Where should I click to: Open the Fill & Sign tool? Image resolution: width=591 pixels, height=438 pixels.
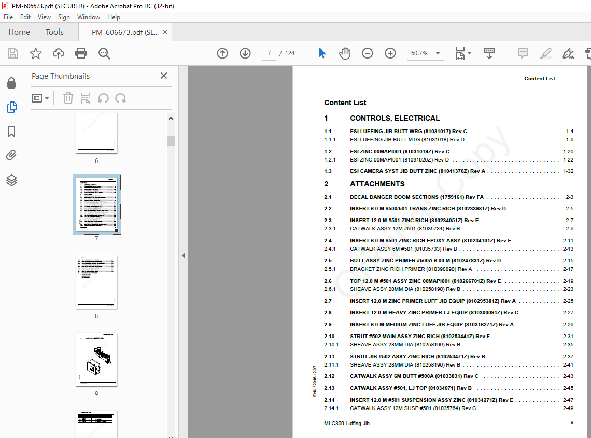click(568, 53)
